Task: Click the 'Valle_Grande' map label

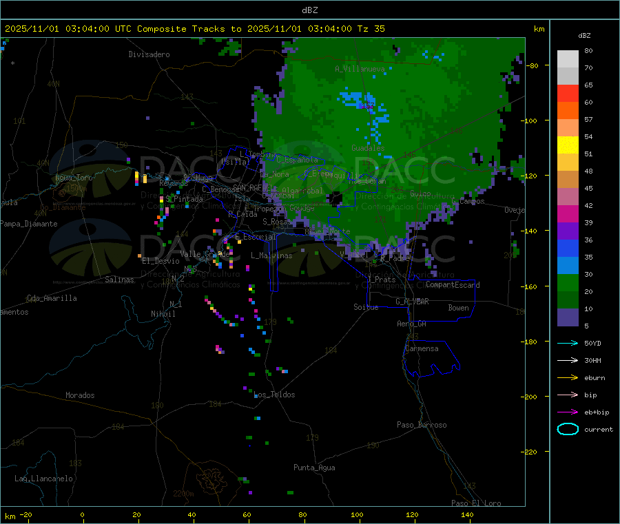Action: pos(205,254)
